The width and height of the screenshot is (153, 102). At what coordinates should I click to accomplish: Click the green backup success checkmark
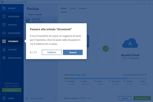pyautogui.click(x=105, y=49)
